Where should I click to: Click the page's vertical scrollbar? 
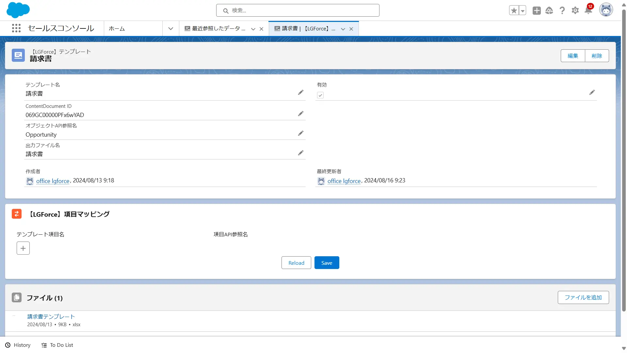624,163
